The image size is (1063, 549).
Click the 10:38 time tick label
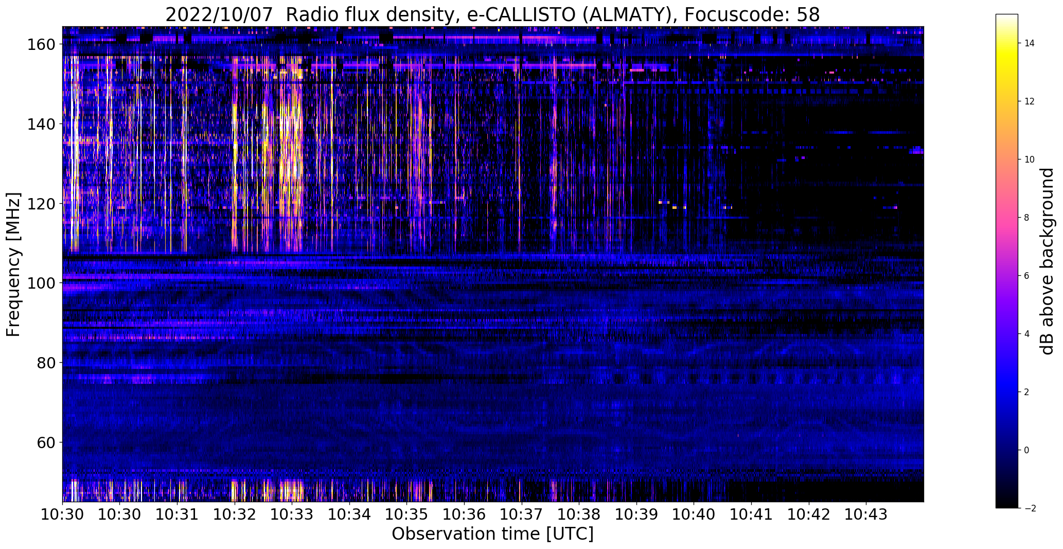(579, 515)
